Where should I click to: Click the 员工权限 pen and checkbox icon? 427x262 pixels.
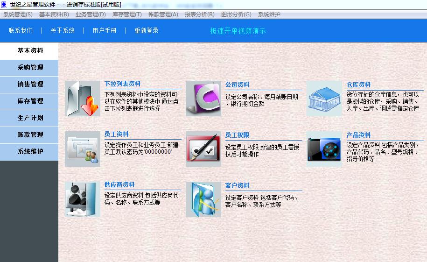(203, 149)
